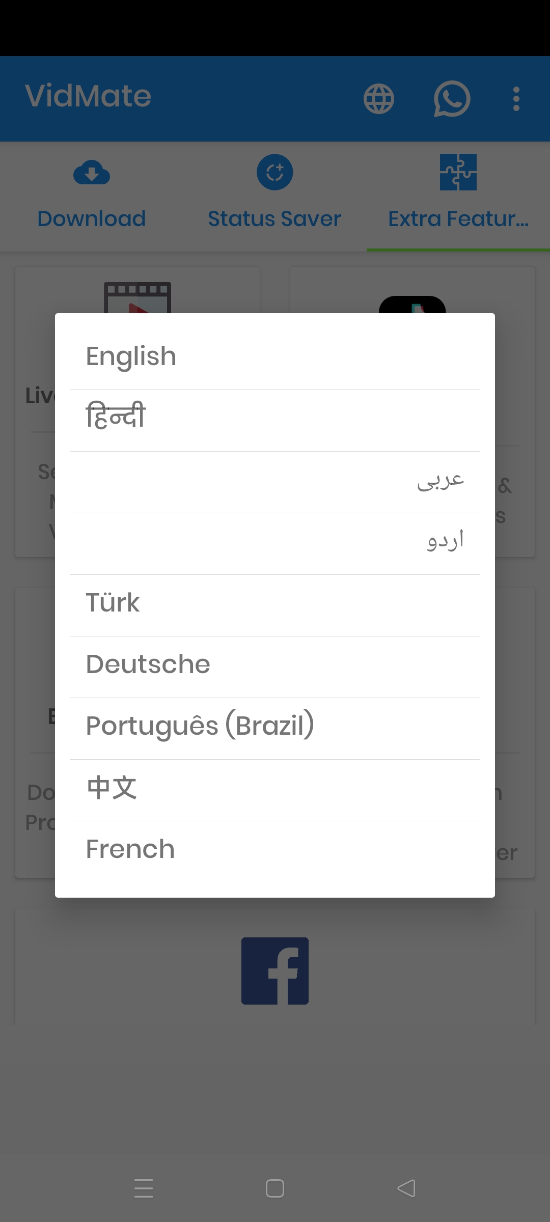Screen dimensions: 550x1222
Task: Tap the Facebook logo tile
Action: pos(275,970)
